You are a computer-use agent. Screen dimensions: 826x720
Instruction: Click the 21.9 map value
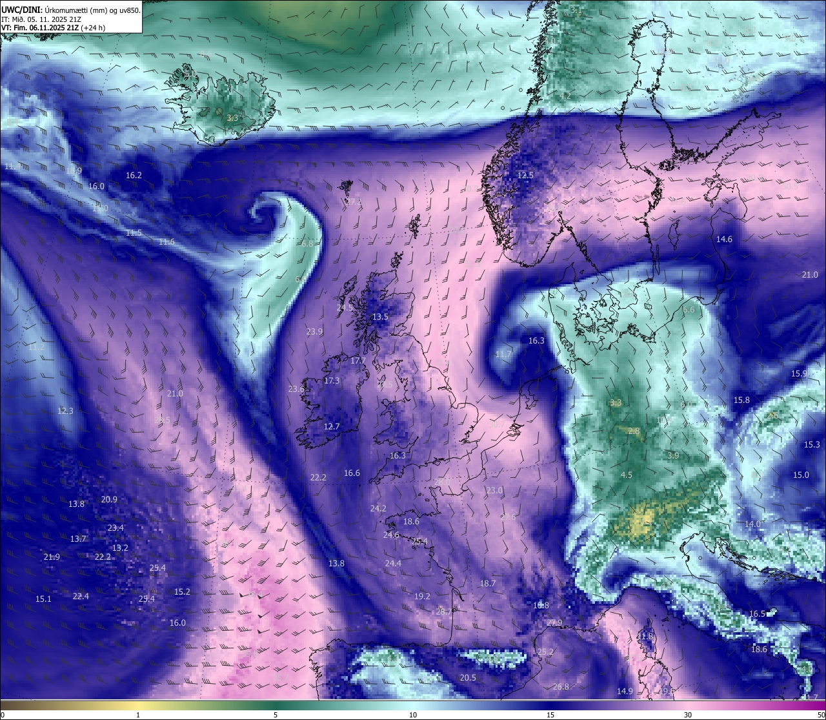pyautogui.click(x=52, y=557)
